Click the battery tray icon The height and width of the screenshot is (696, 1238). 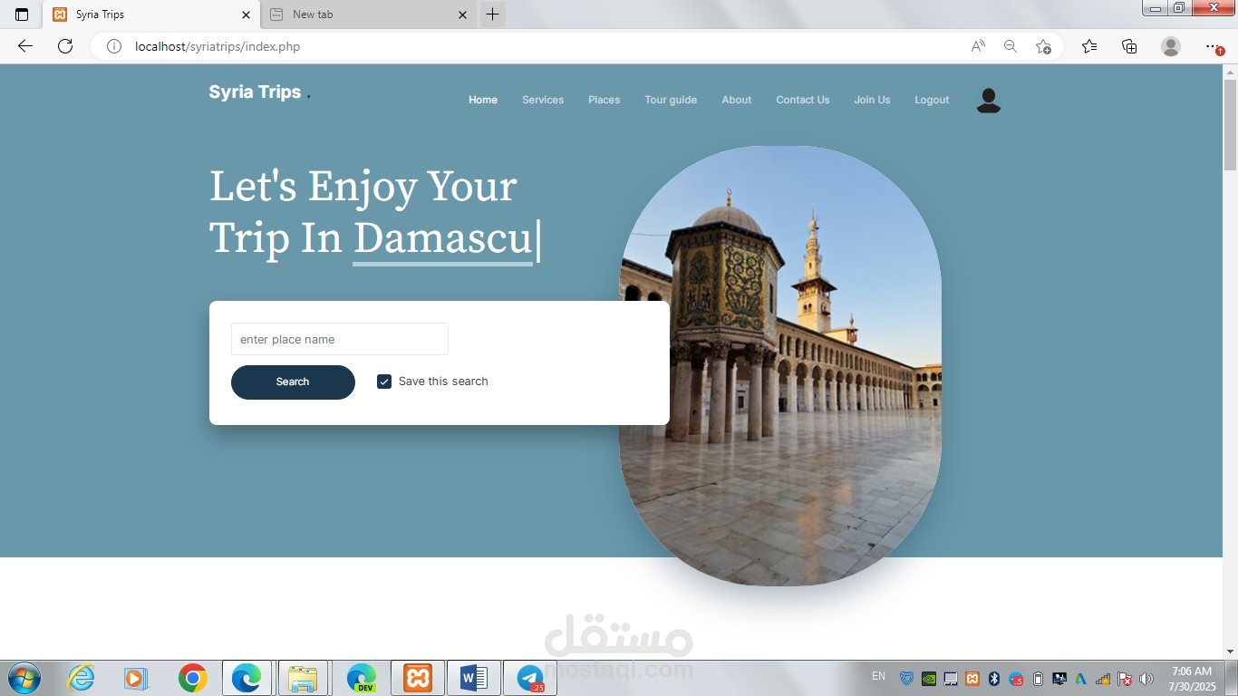1038,678
